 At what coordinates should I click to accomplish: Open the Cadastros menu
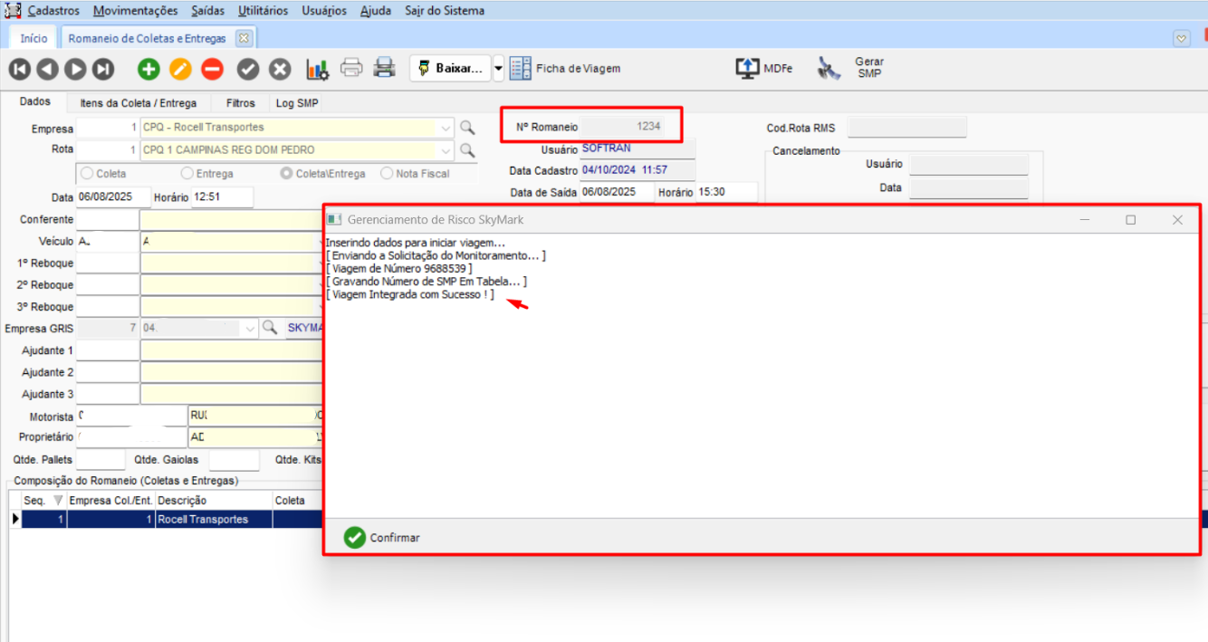point(53,11)
